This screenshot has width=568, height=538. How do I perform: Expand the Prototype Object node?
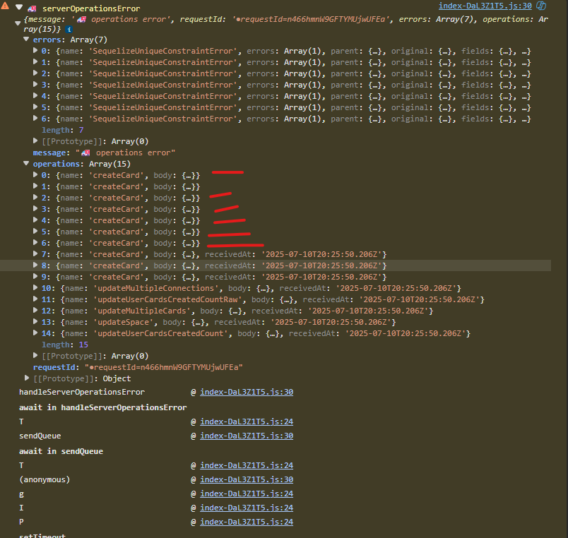27,379
